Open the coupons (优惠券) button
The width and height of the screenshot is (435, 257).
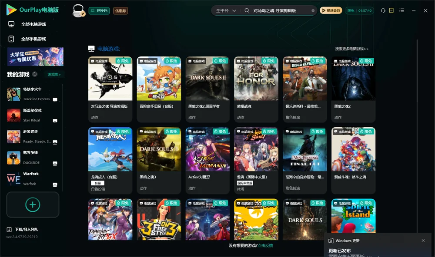(x=120, y=10)
